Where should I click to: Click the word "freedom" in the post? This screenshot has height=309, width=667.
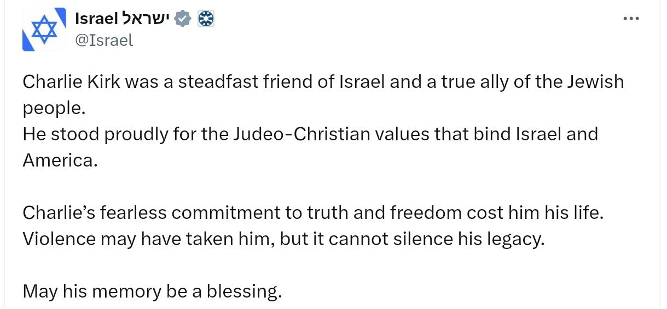(x=426, y=213)
